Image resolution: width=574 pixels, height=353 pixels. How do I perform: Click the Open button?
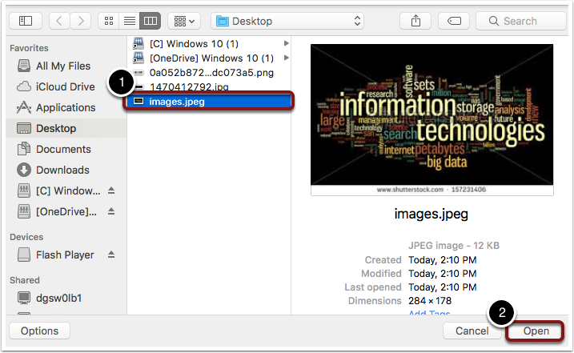[x=536, y=331]
